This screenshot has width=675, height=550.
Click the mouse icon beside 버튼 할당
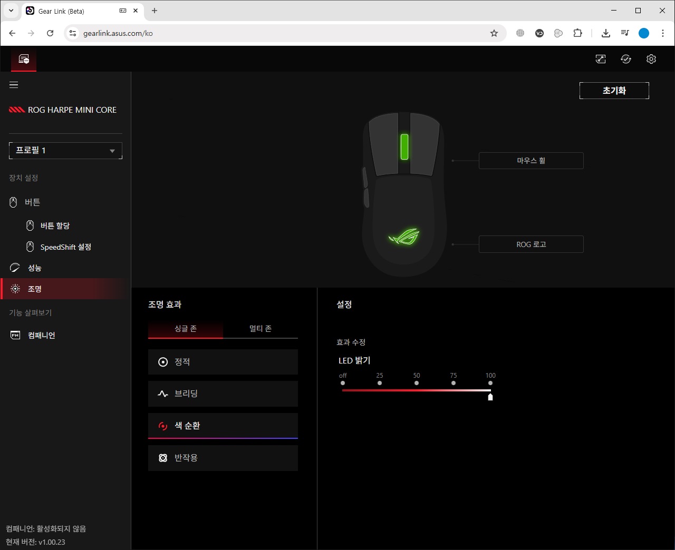tap(30, 225)
